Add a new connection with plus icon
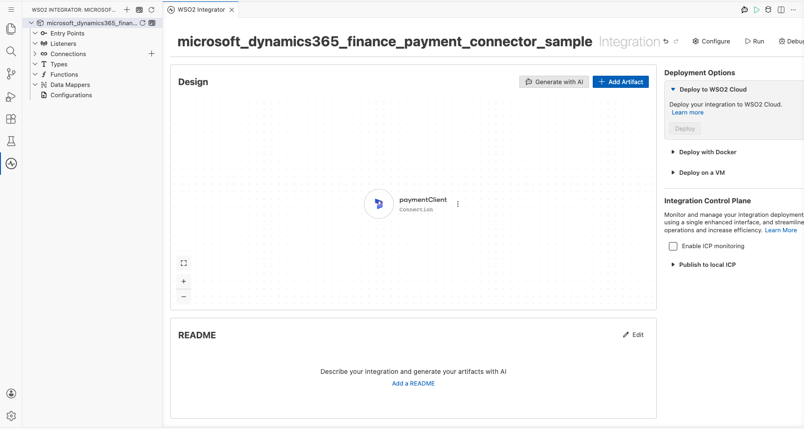This screenshot has width=804, height=429. (151, 54)
